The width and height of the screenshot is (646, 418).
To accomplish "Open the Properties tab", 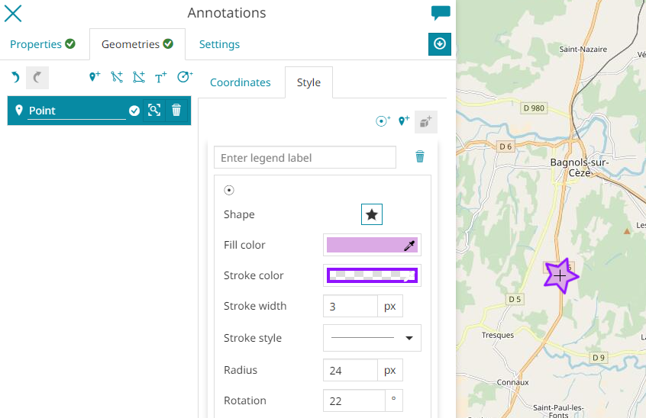I will [x=43, y=44].
